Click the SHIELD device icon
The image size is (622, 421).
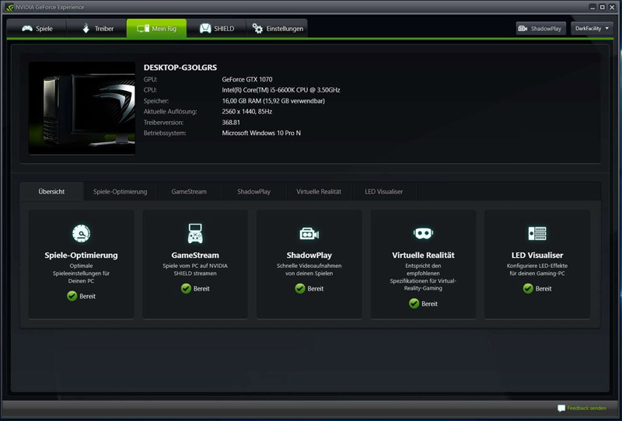(x=205, y=28)
